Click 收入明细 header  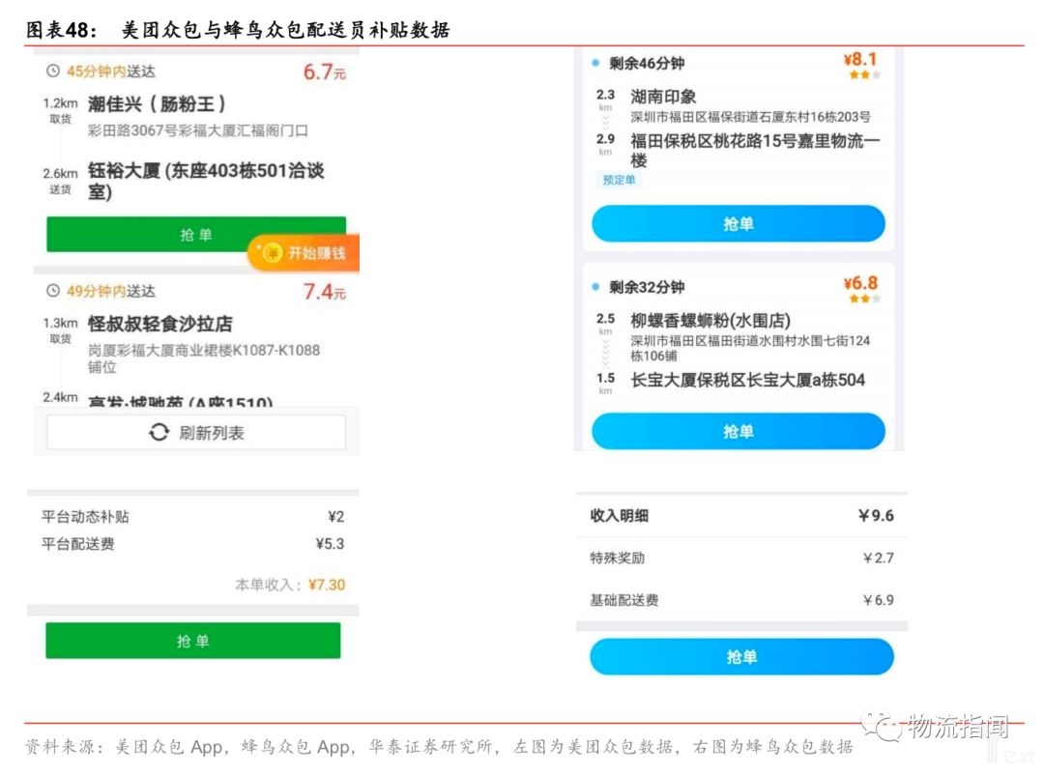620,515
